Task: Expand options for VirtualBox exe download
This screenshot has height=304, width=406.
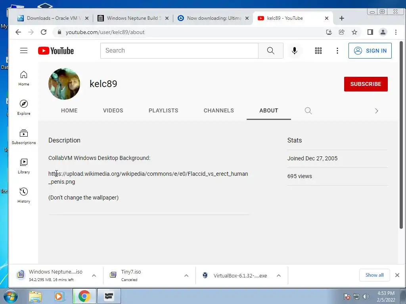Action: (x=279, y=275)
